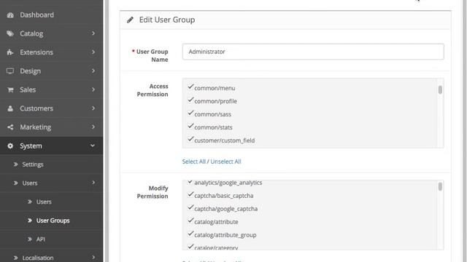Click double-arrow icon next to Localisation
The image size is (467, 262).
tap(16, 258)
